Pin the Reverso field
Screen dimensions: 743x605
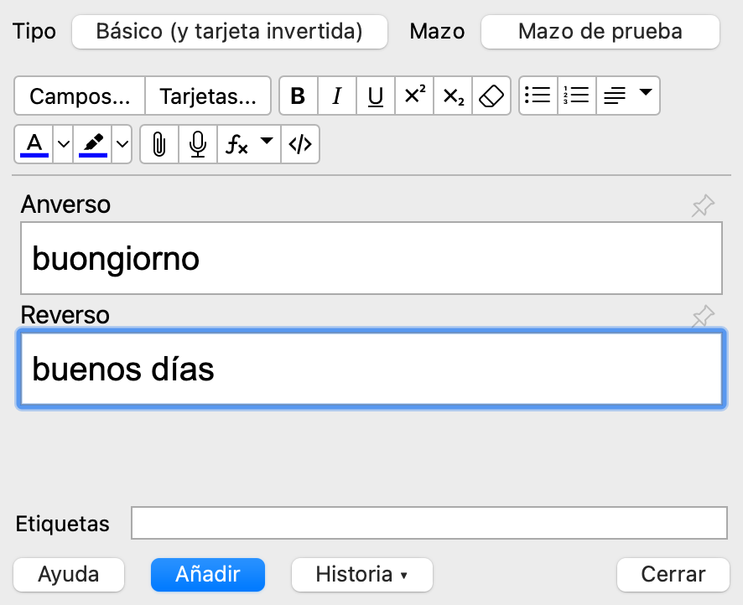703,316
